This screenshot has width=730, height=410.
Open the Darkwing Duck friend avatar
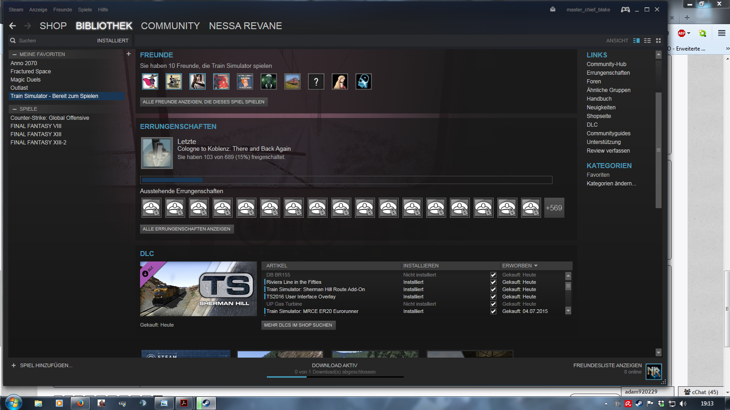pos(150,82)
